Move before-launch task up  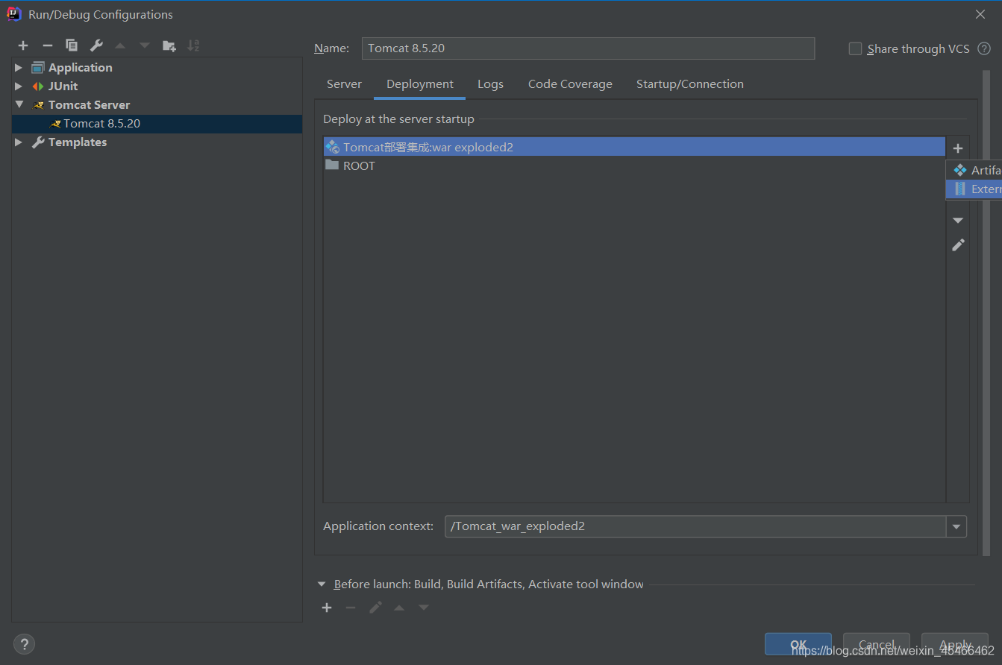click(x=399, y=608)
